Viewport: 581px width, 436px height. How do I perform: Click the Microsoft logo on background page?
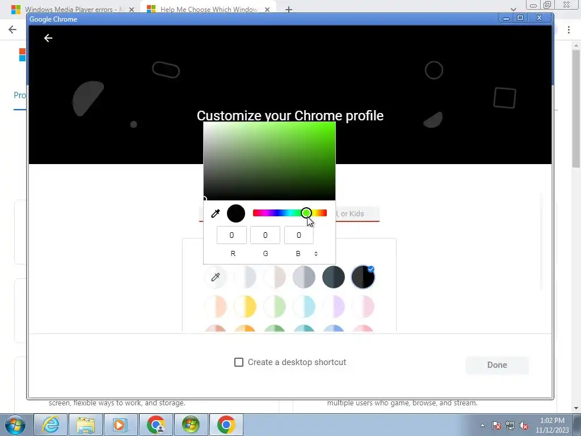tap(22, 55)
